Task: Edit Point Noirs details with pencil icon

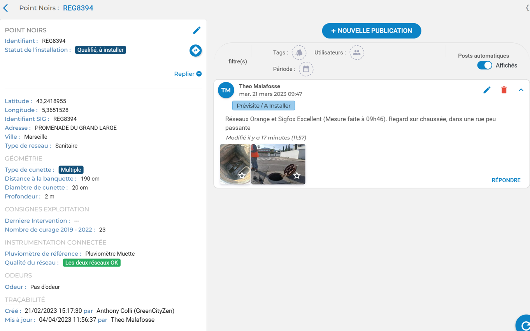Action: (x=197, y=30)
